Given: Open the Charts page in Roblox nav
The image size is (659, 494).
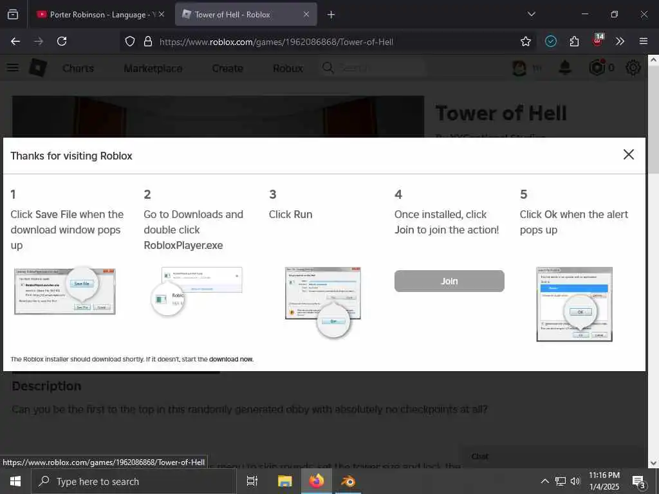Looking at the screenshot, I should tap(78, 68).
